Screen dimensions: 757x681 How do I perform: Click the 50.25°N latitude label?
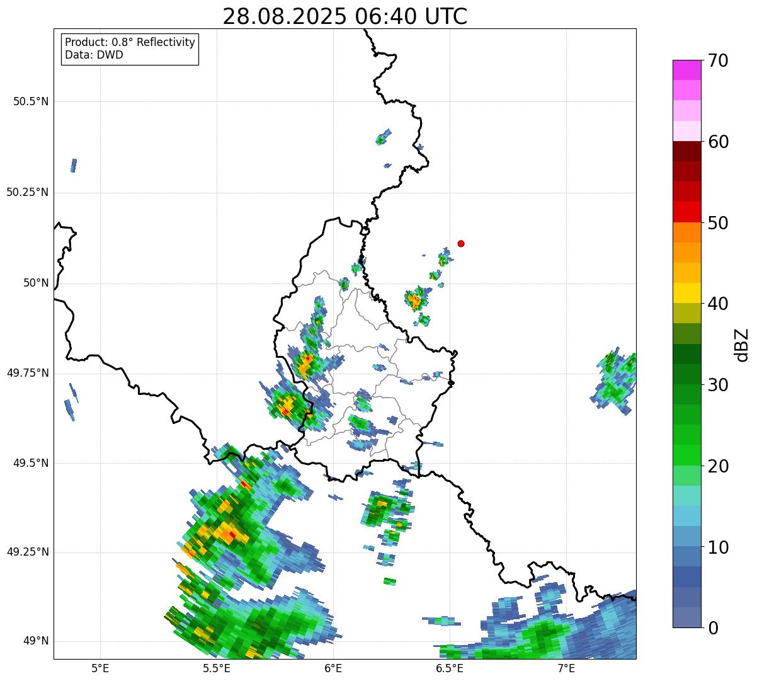28,192
